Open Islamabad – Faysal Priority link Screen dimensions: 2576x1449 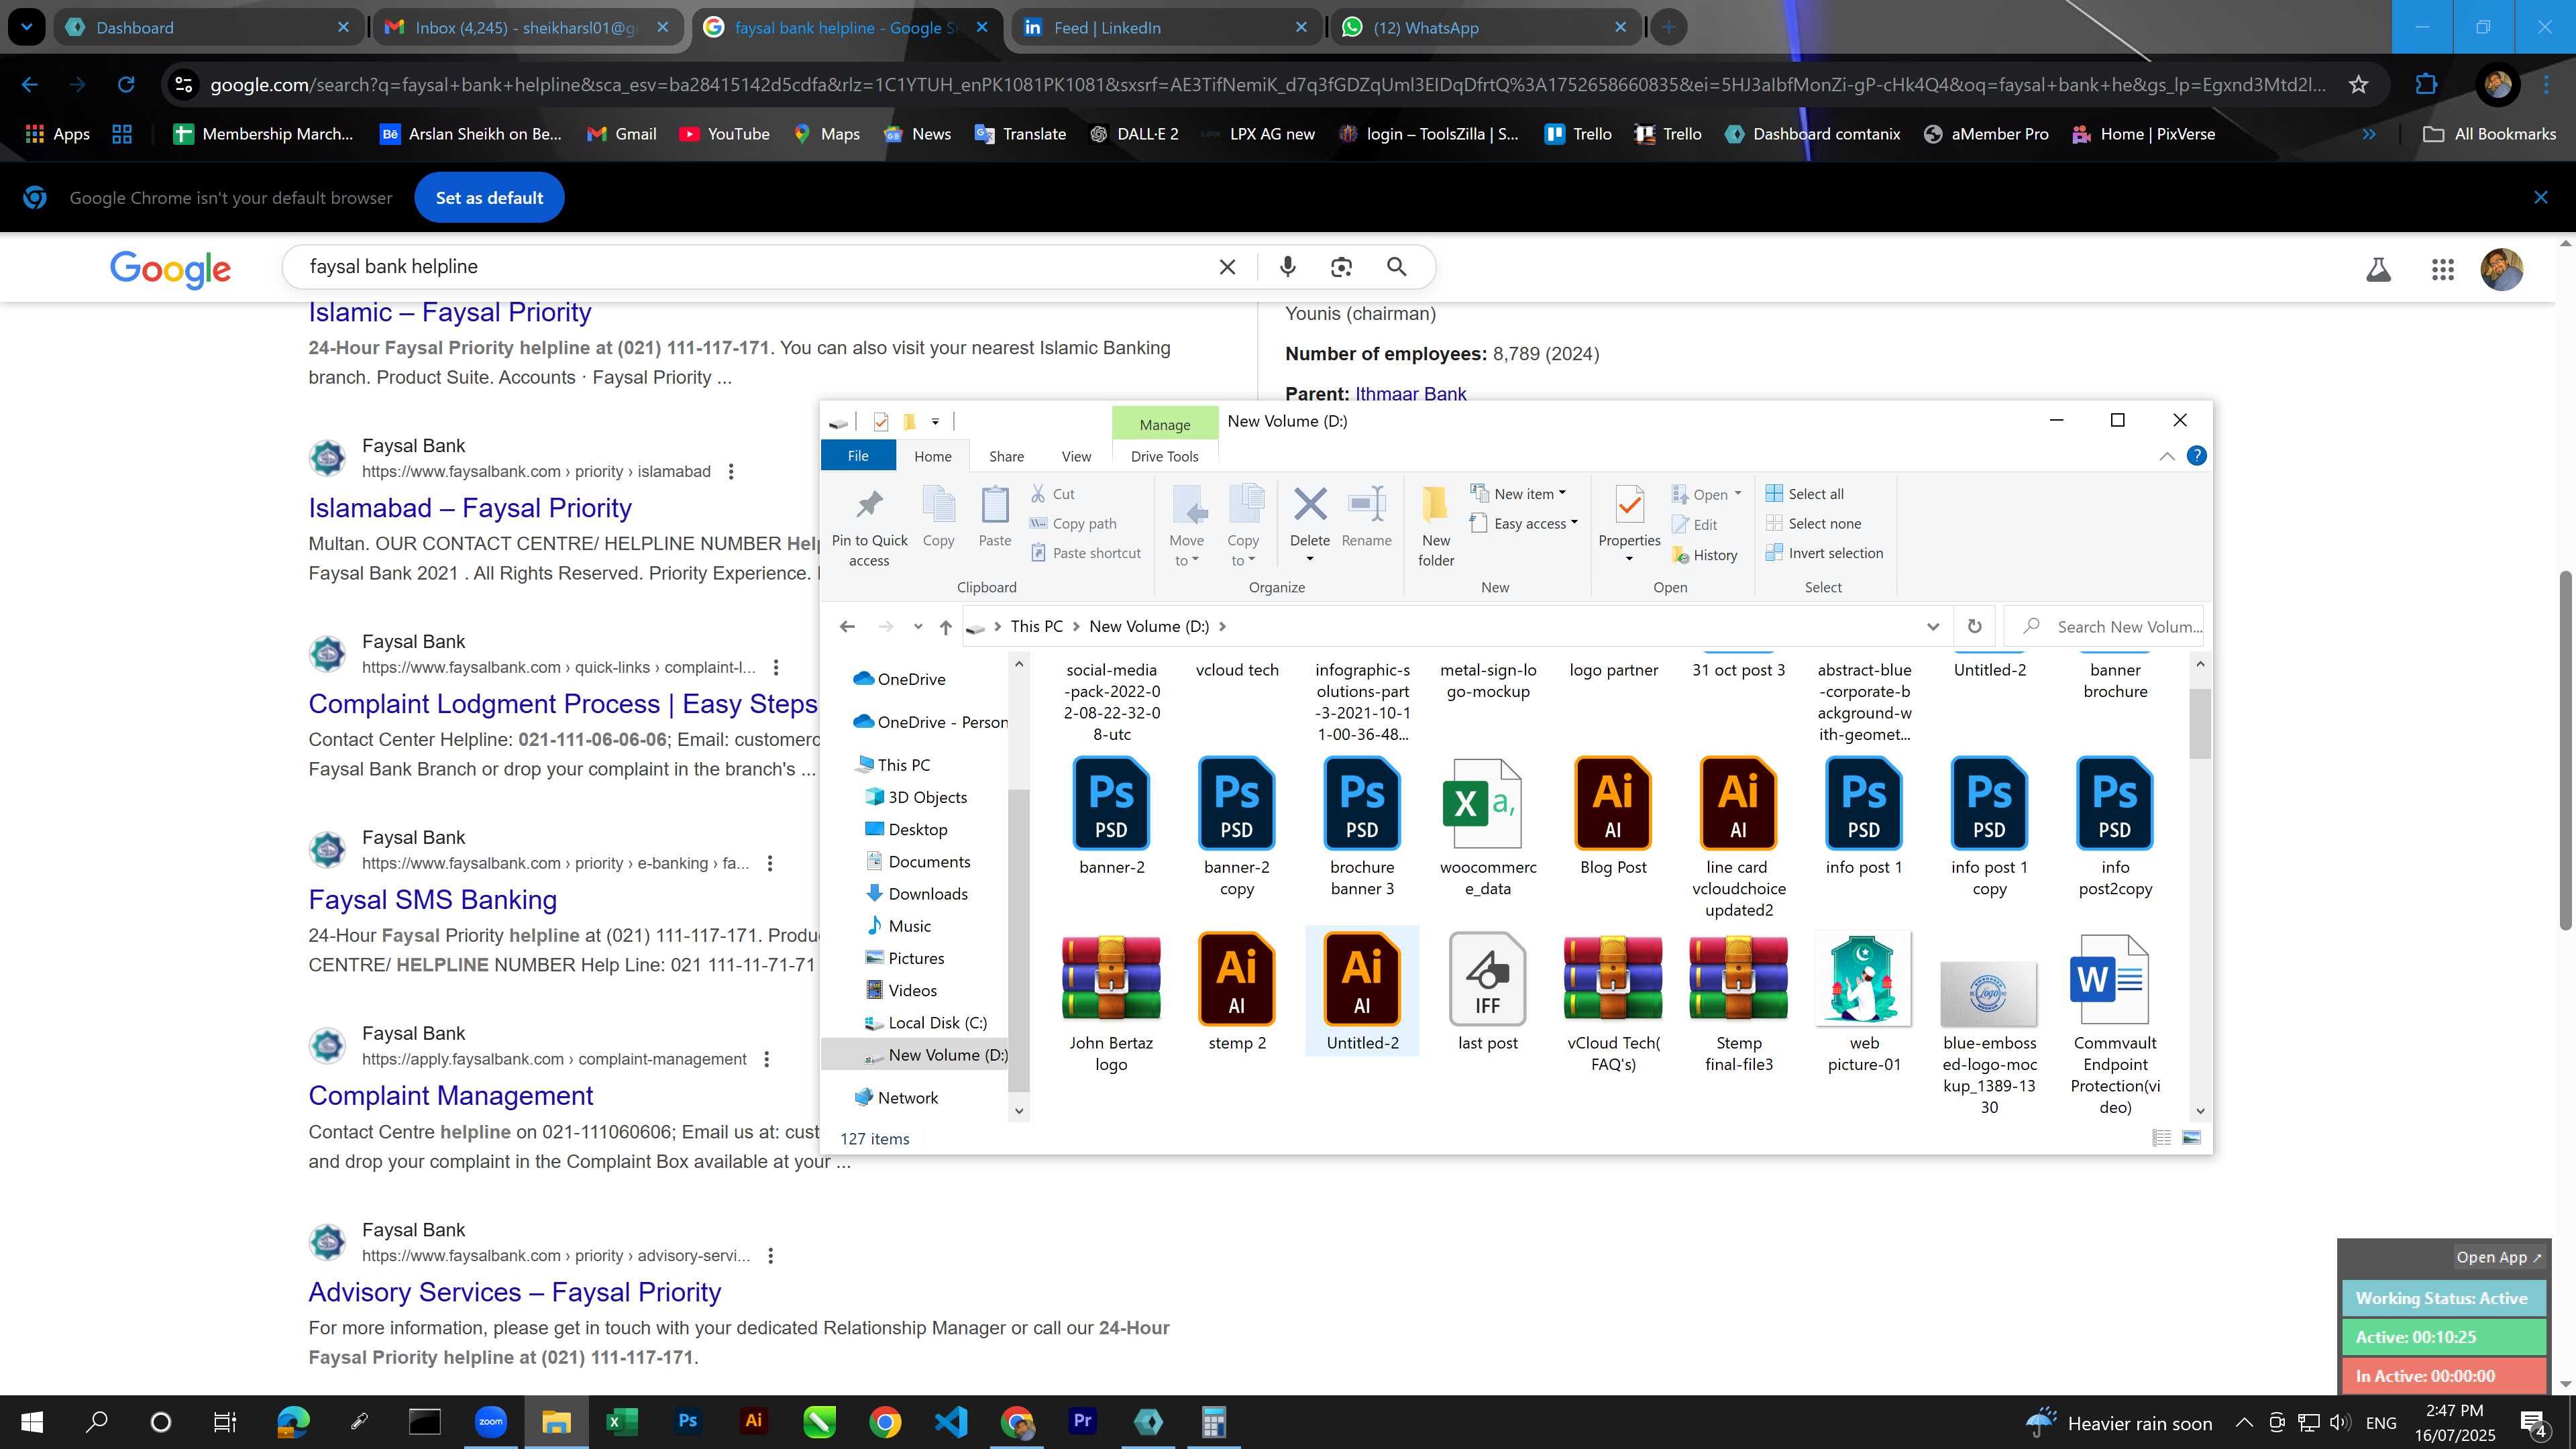(470, 507)
